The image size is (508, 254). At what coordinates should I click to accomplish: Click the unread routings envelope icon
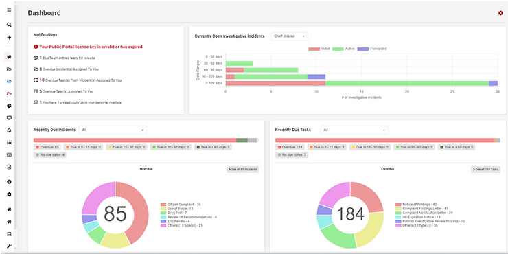pyautogui.click(x=36, y=102)
